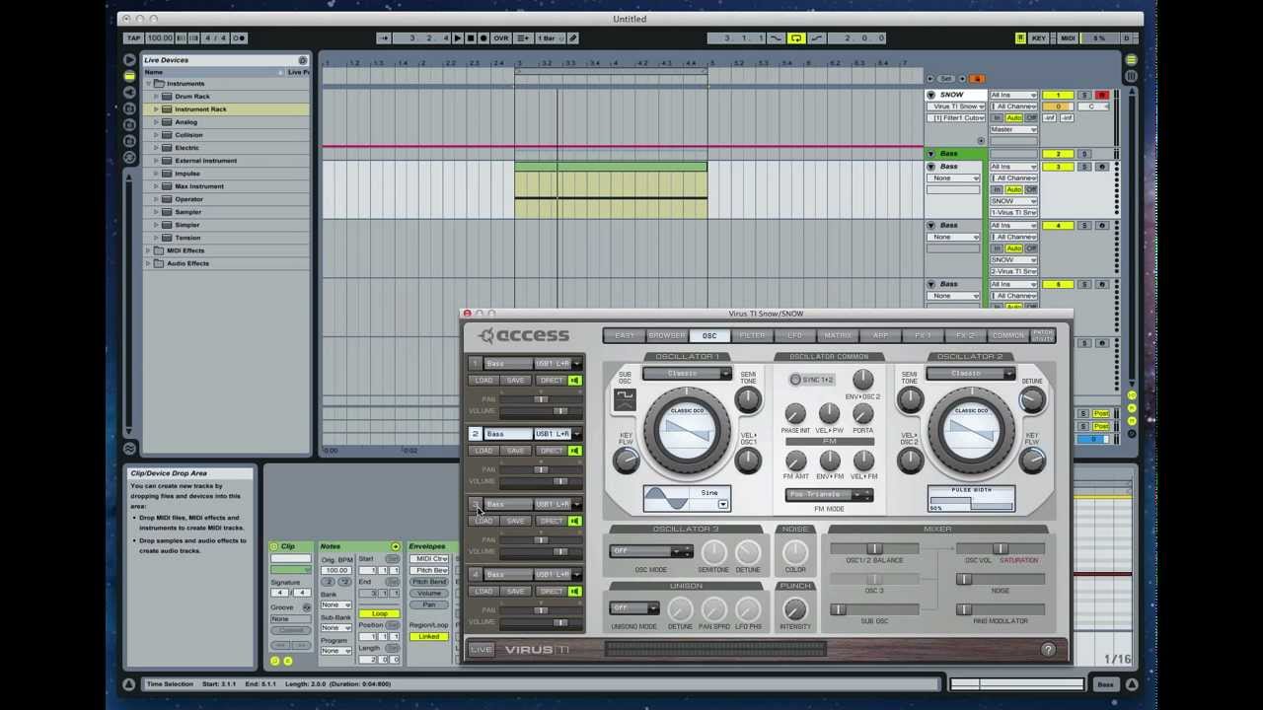Expand the Audio Effects folder
Image resolution: width=1263 pixels, height=710 pixels.
(148, 263)
